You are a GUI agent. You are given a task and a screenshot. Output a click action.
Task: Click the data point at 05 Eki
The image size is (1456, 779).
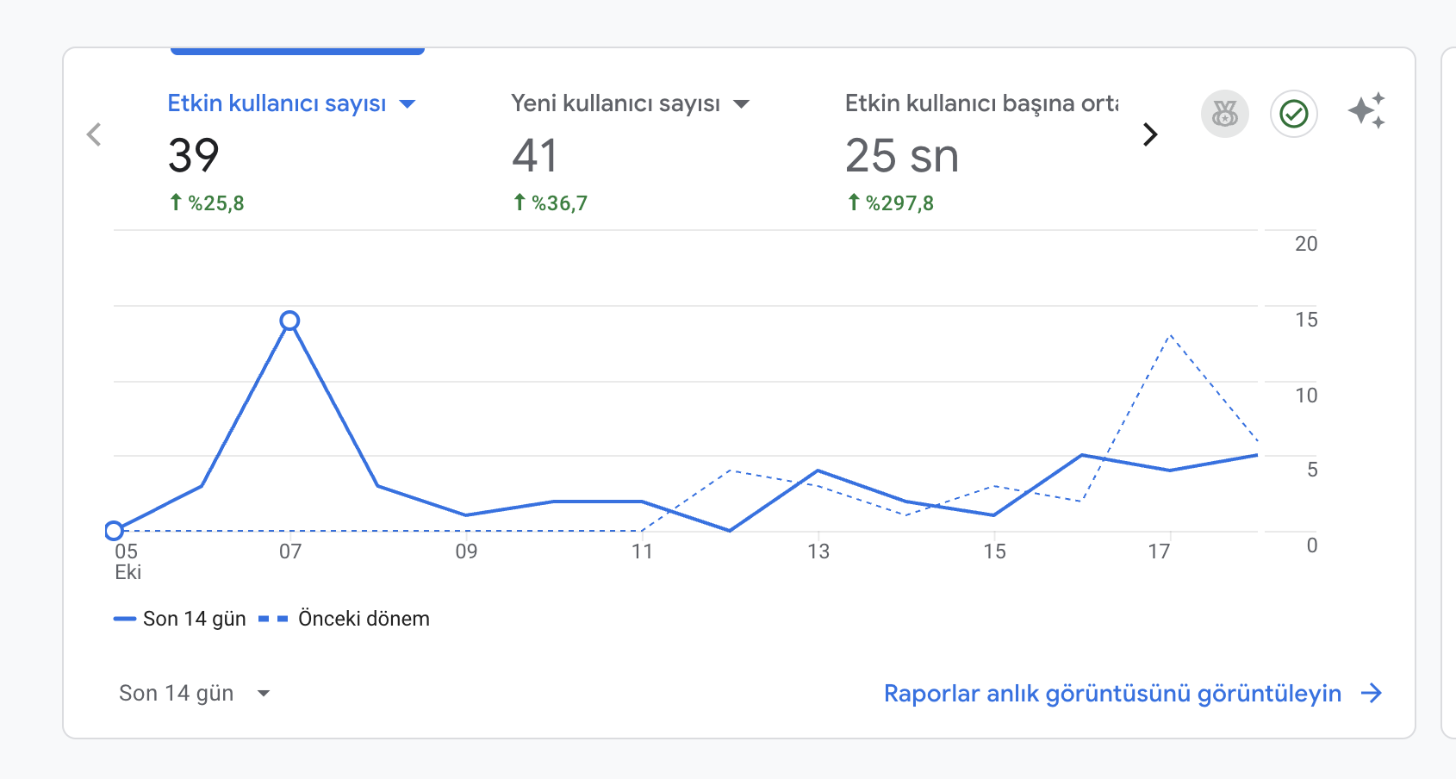click(x=114, y=530)
